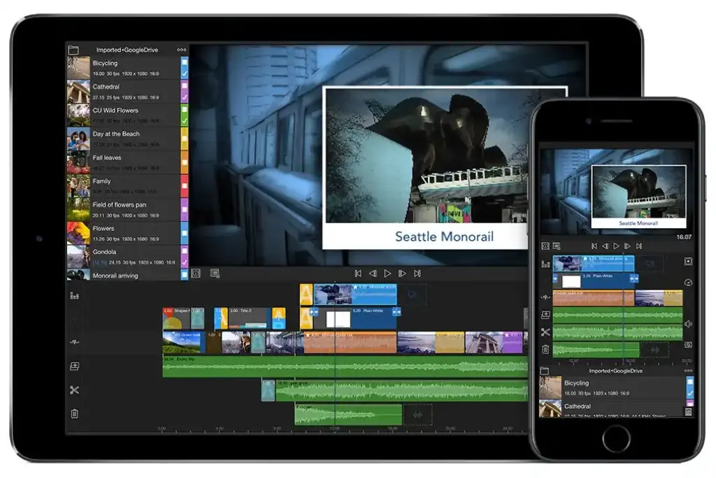The image size is (716, 478).
Task: Select the scissors split tool on iPad
Action: pyautogui.click(x=74, y=390)
